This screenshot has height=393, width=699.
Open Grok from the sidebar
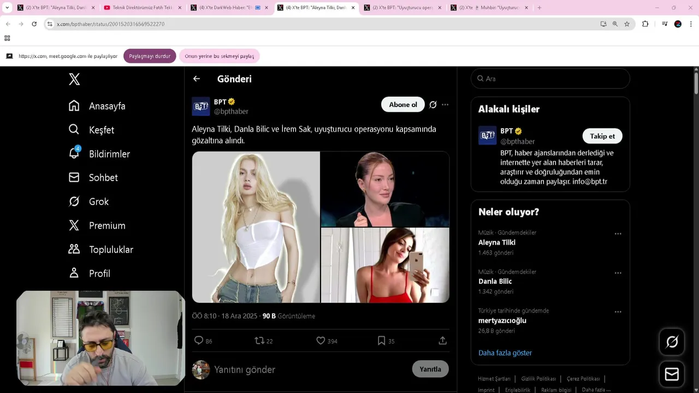[88, 201]
